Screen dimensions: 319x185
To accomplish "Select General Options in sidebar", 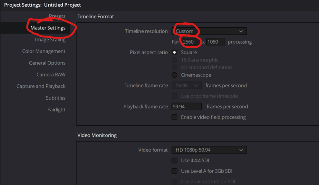I will pyautogui.click(x=47, y=63).
